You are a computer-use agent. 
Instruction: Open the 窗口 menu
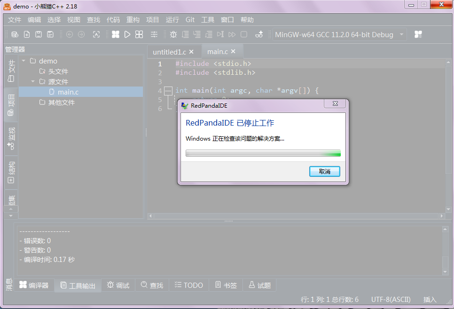[227, 20]
